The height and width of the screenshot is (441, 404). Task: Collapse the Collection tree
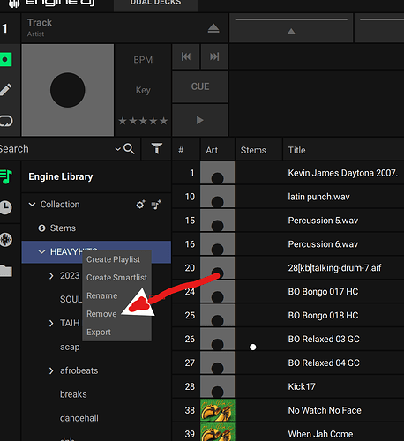pos(32,204)
